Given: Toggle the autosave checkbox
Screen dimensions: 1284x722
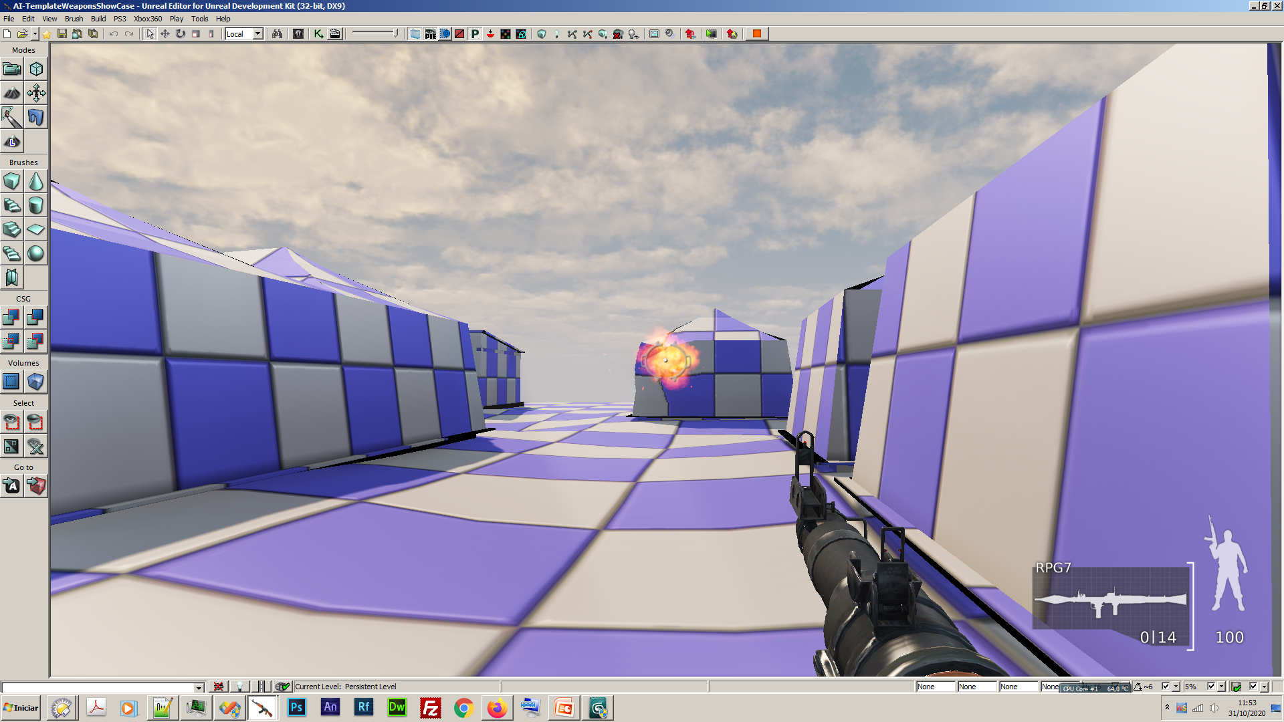Looking at the screenshot, I should tap(1253, 687).
